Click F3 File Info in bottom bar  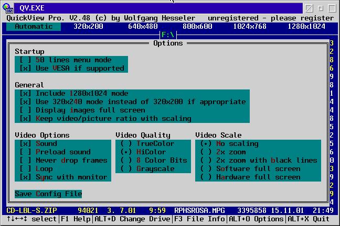coord(199,219)
